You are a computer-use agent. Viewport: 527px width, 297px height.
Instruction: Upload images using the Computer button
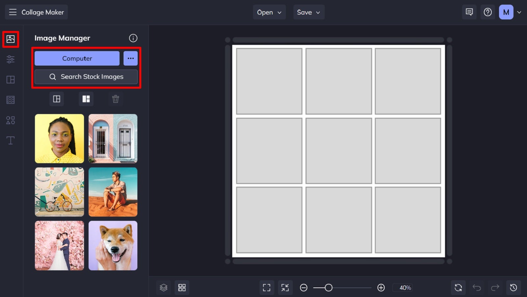click(77, 58)
